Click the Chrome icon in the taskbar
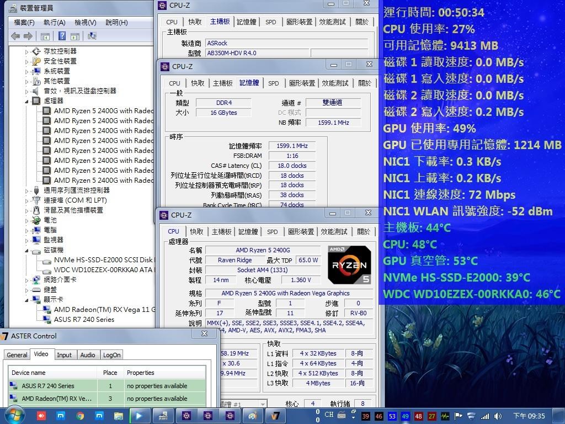Viewport: 565px width, 424px height. coord(80,416)
